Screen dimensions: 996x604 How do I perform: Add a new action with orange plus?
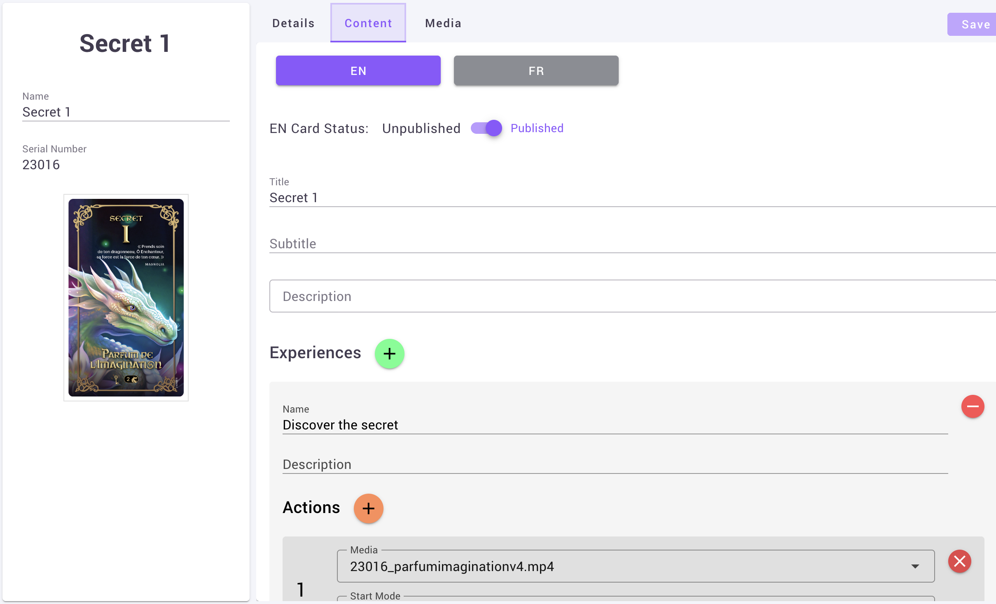click(x=368, y=508)
